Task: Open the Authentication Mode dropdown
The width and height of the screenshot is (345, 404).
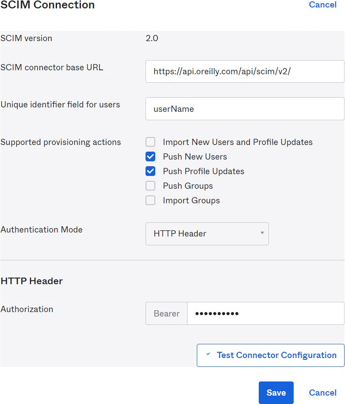Action: click(x=207, y=234)
